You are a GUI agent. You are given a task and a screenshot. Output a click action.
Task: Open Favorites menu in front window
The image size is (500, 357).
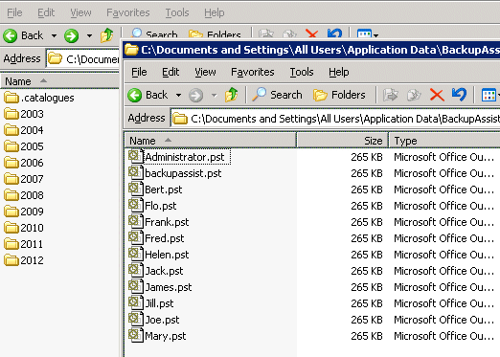(x=253, y=72)
